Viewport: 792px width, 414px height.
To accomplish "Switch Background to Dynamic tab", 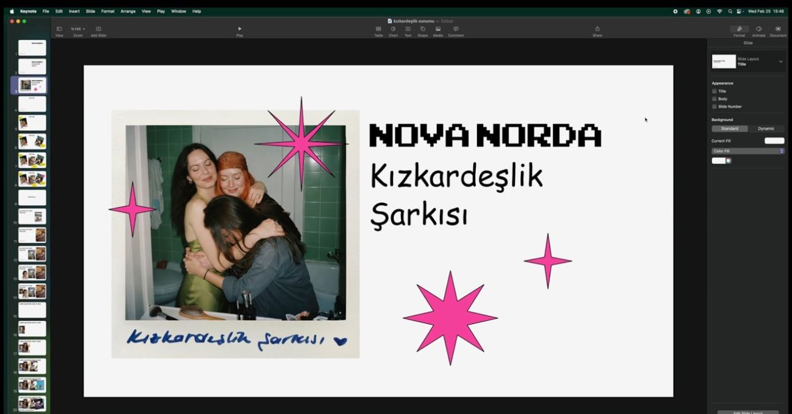I will point(766,128).
